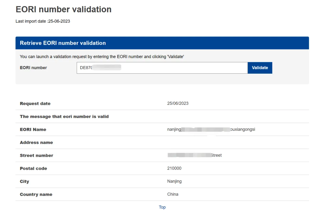Select the EORI Name value text
The height and width of the screenshot is (211, 321).
coord(211,129)
